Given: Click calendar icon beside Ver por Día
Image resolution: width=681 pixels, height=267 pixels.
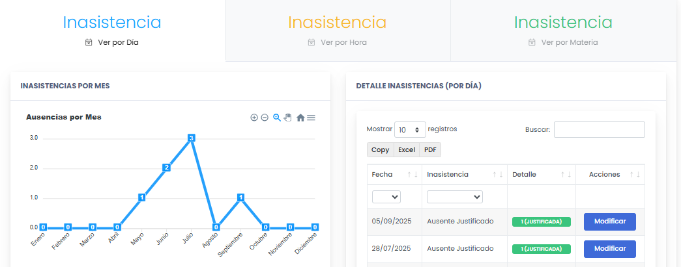Looking at the screenshot, I should point(89,42).
